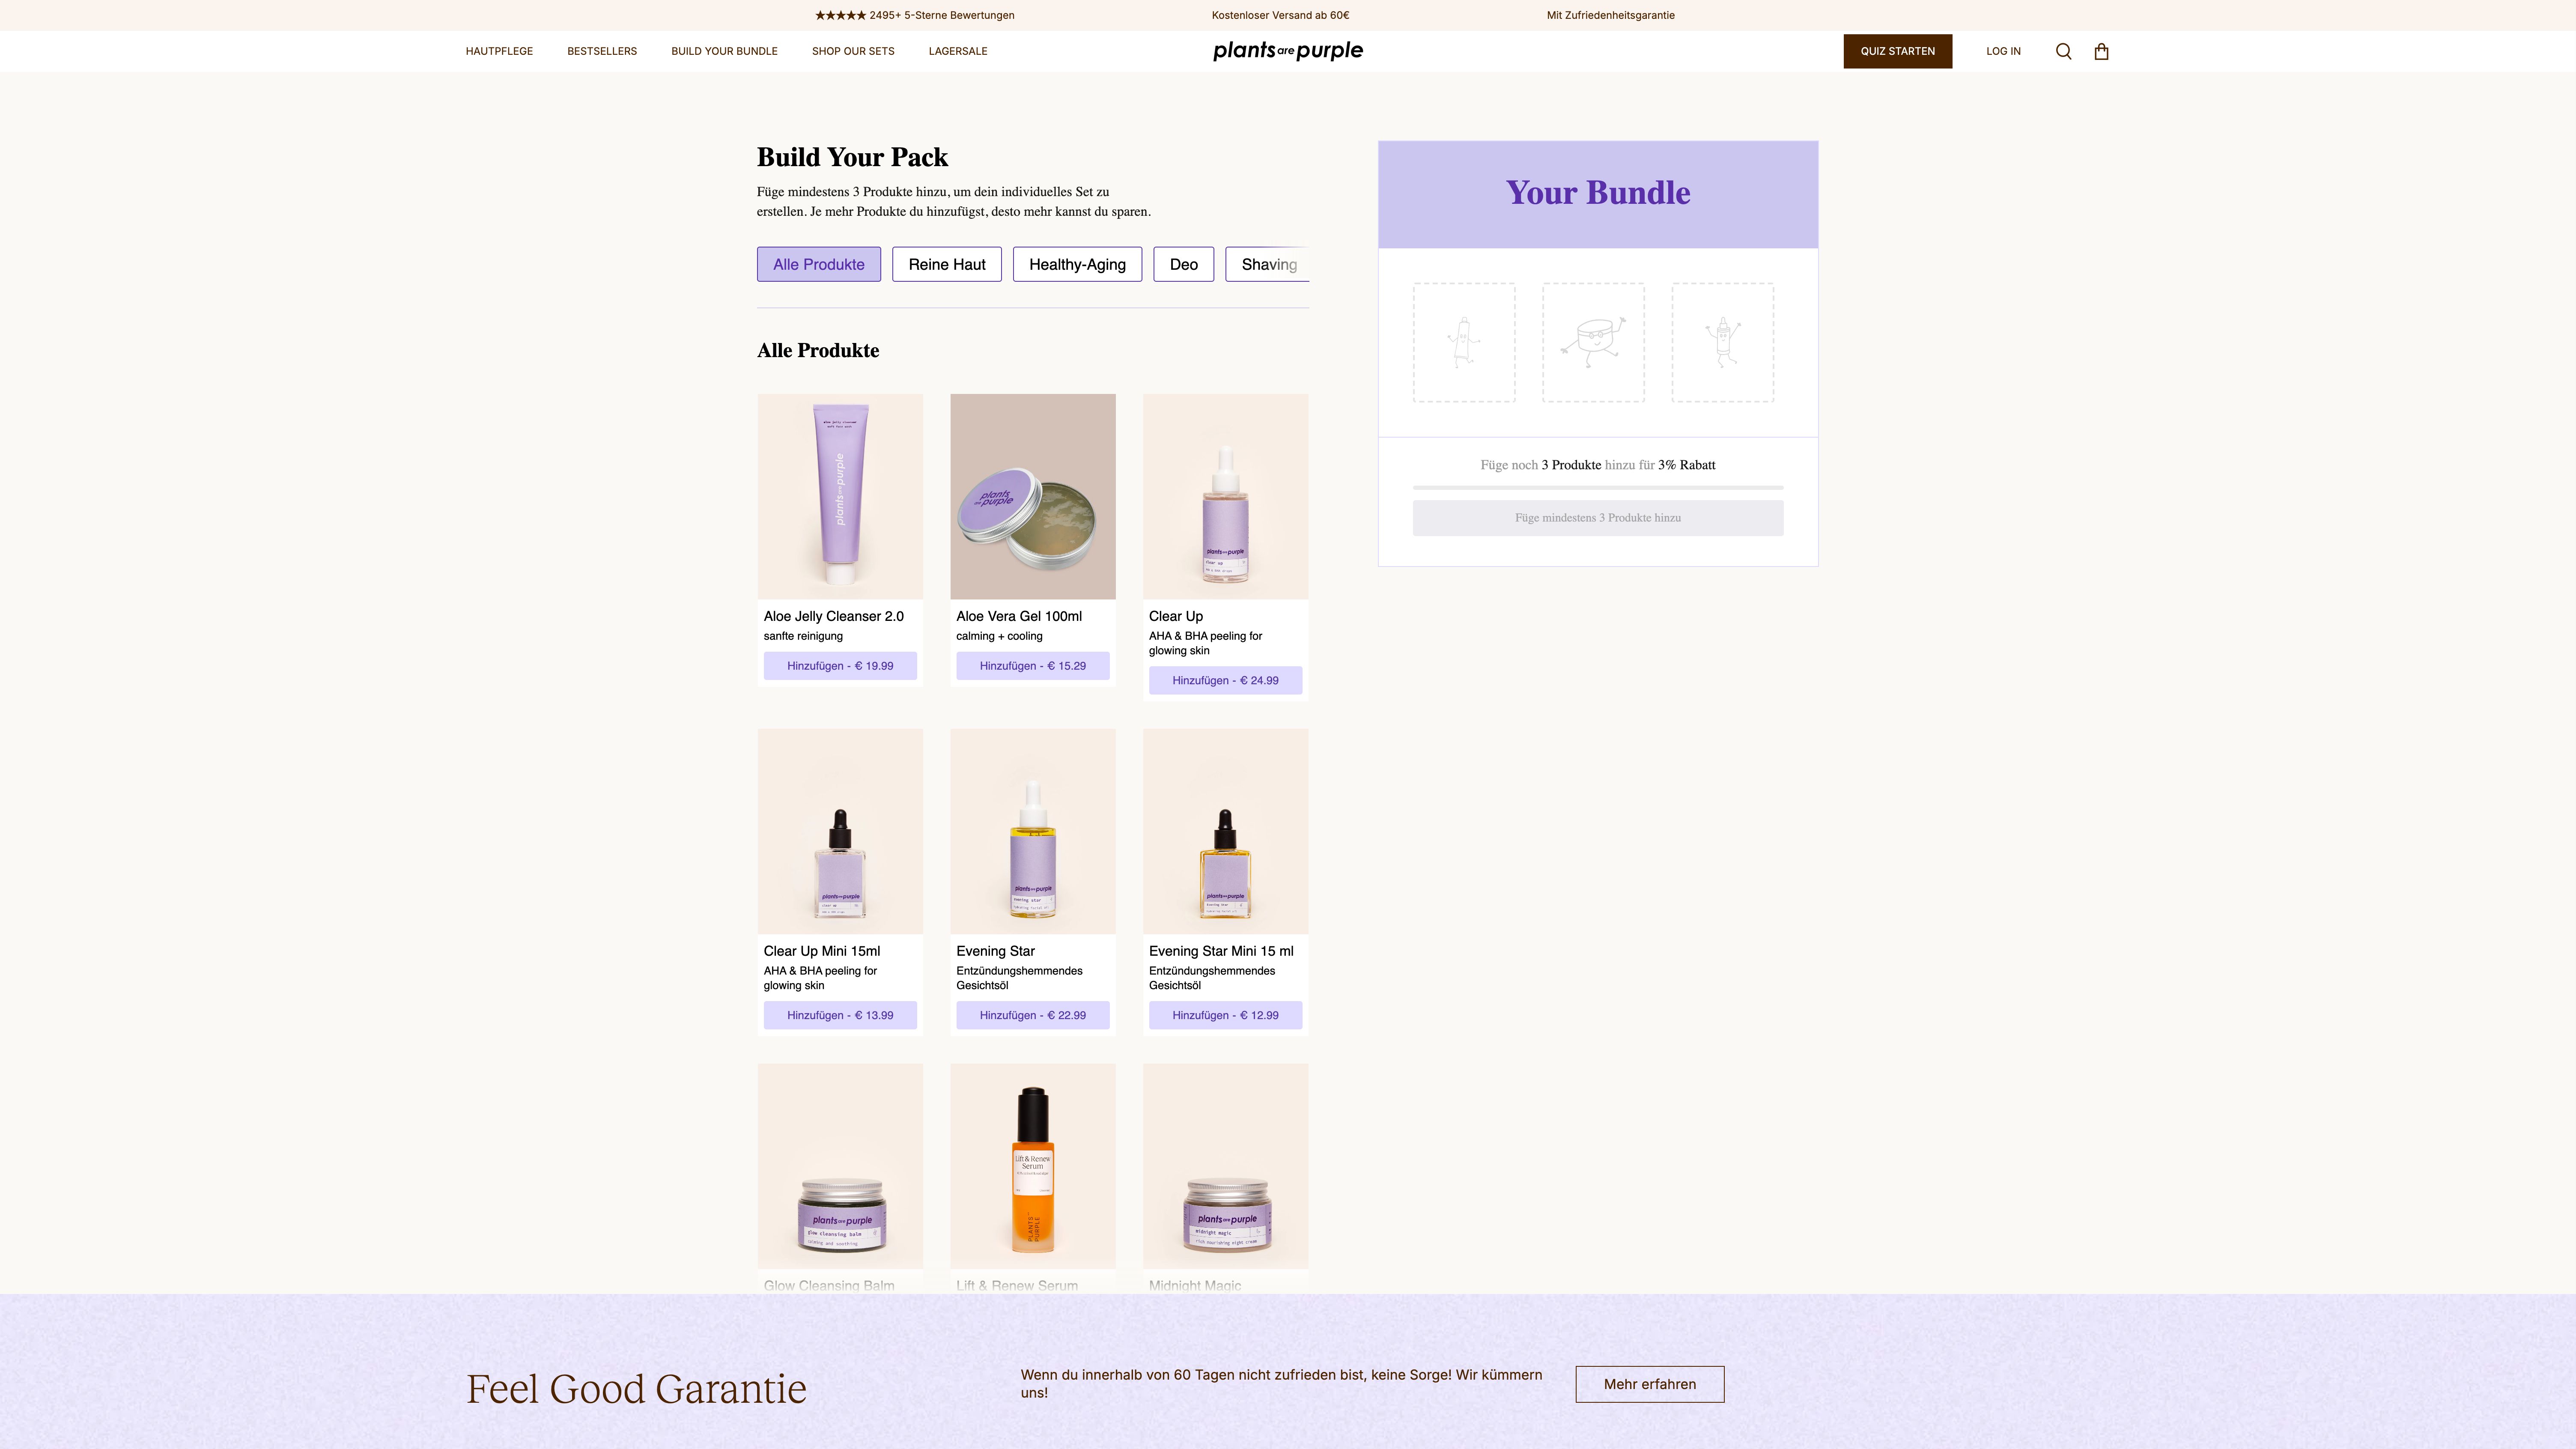Open Shop Our Sets menu item
Screen dimensions: 2576x1449
click(x=853, y=51)
